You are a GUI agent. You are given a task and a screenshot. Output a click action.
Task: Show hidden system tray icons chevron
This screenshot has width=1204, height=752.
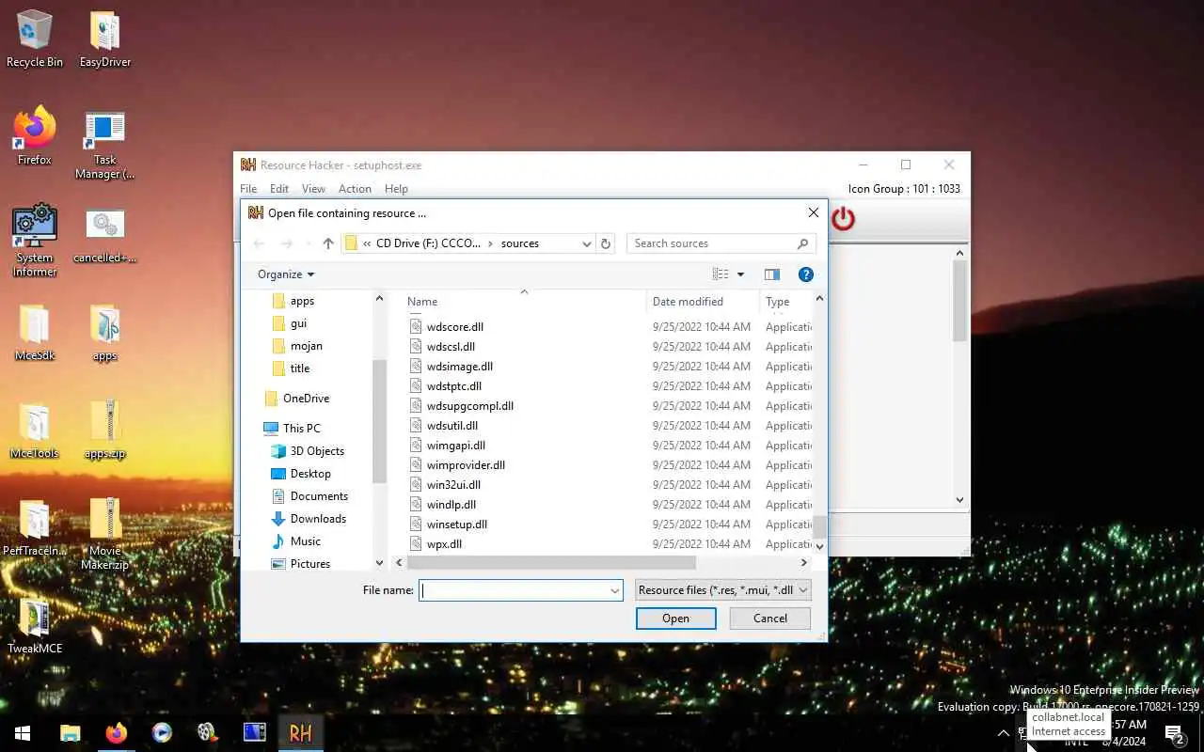[1003, 733]
